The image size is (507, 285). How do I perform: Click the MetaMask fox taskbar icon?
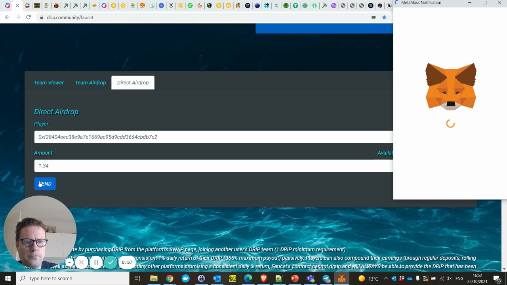[341, 278]
